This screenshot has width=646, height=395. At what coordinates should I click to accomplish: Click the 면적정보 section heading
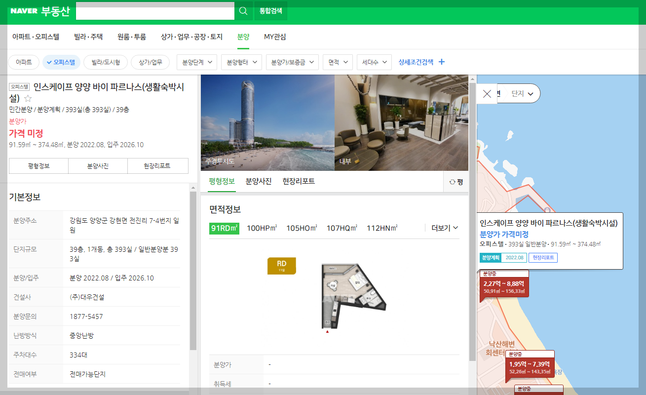coord(225,209)
